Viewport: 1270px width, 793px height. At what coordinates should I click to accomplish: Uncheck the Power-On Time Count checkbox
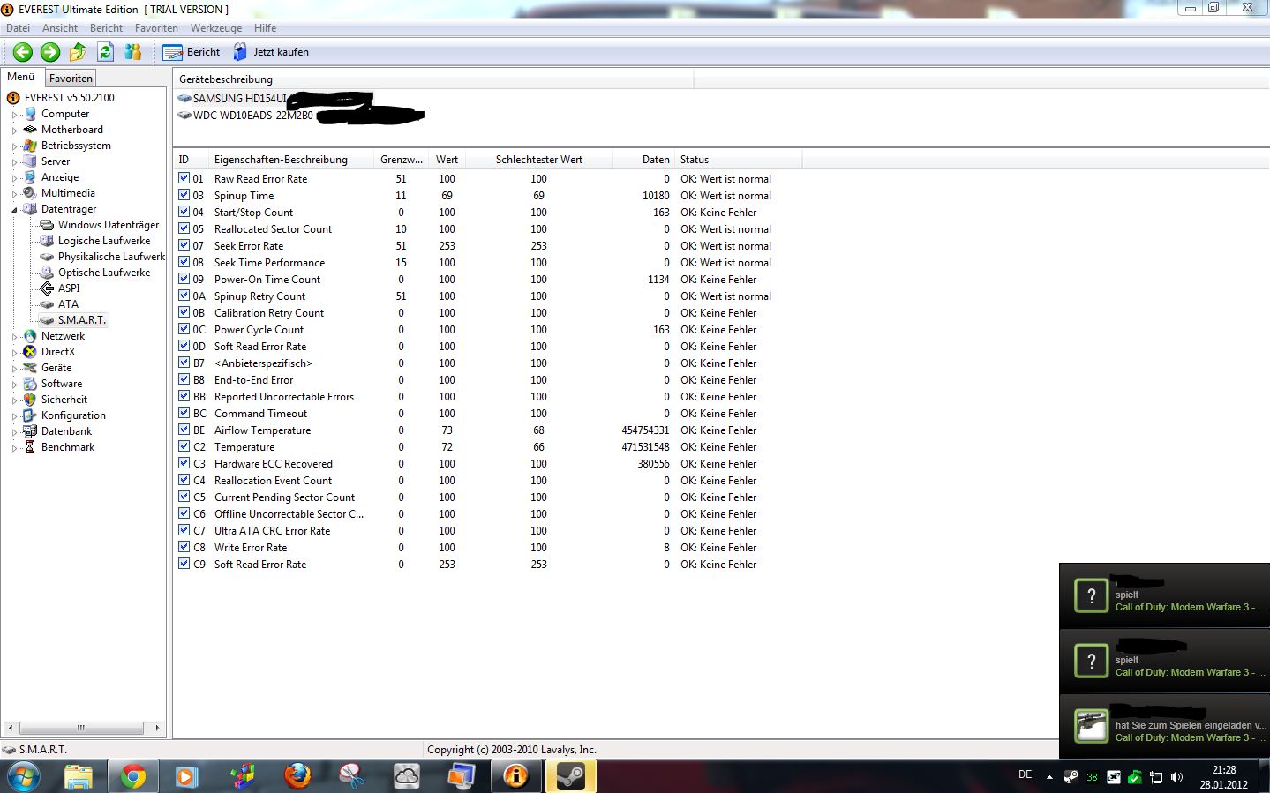184,279
